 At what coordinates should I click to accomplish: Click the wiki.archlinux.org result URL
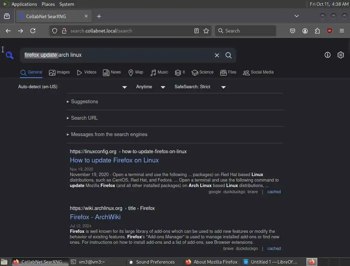(x=112, y=208)
